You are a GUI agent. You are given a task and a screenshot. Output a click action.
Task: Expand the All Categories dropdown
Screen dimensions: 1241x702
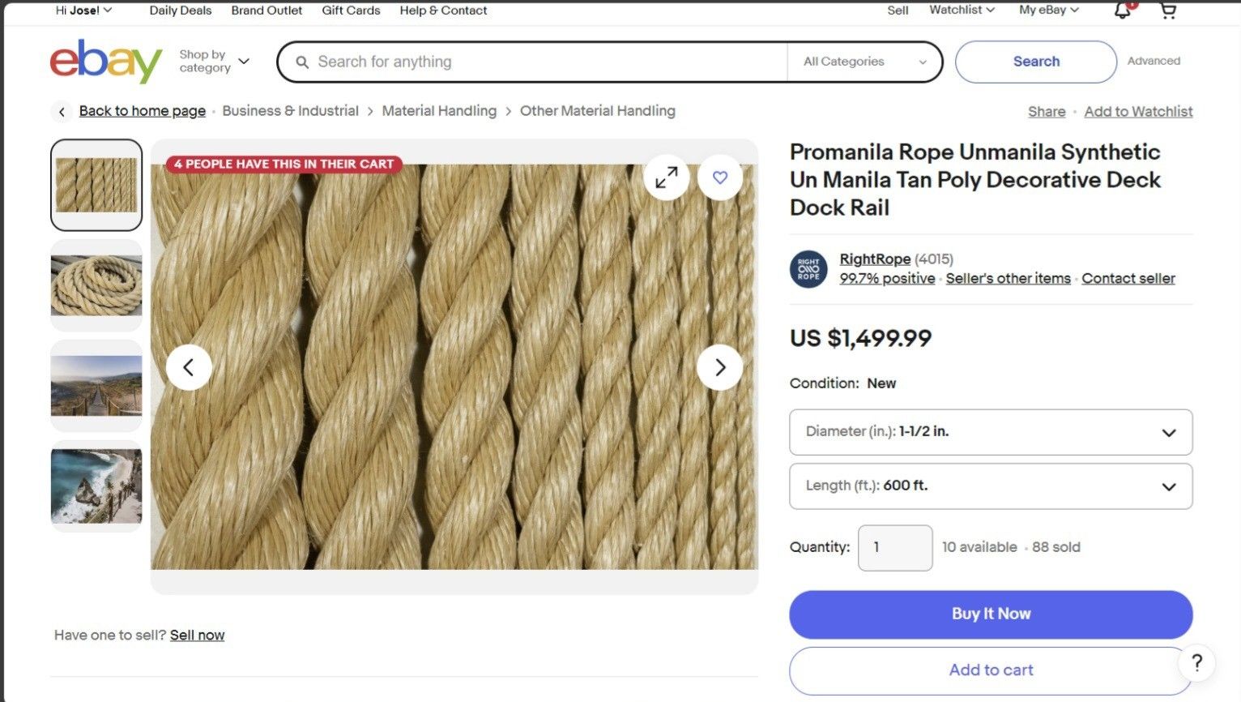tap(864, 62)
